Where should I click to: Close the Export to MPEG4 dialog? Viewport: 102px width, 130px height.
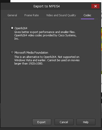[95, 6]
